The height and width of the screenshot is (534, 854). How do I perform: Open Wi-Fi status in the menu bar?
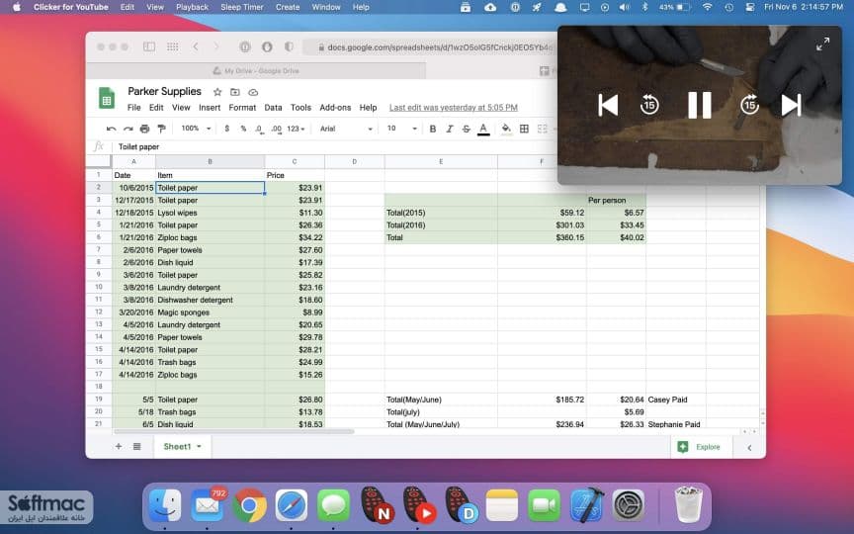pyautogui.click(x=707, y=7)
